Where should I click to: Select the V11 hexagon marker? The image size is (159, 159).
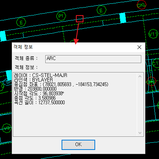tap(153, 34)
